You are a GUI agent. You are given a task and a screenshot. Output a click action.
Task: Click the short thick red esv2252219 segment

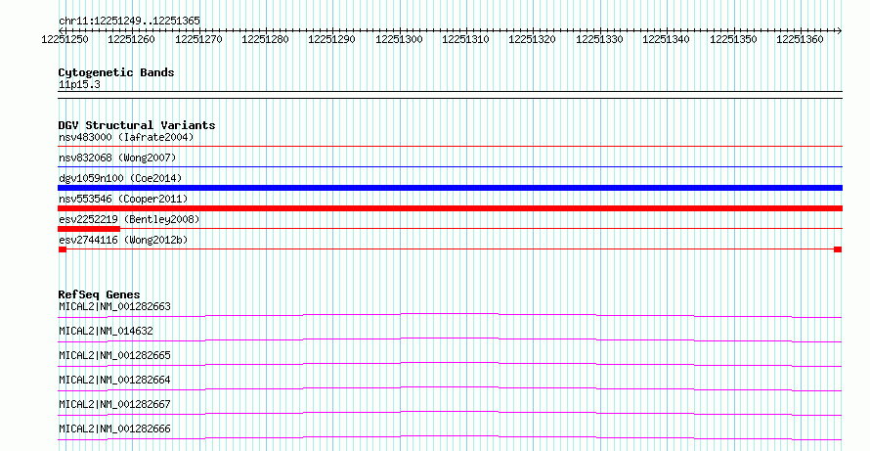coord(89,229)
